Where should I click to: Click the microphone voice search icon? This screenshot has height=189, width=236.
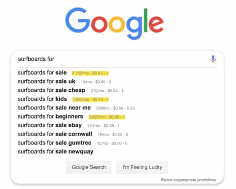click(213, 59)
